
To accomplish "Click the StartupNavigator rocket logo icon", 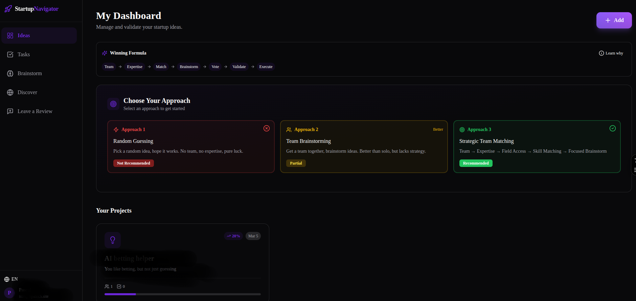I will click(8, 9).
